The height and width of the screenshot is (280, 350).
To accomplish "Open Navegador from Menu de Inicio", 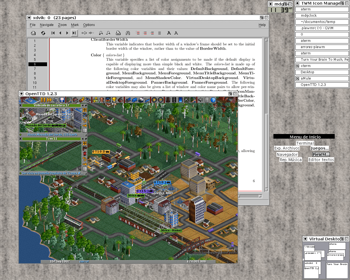I will tap(287, 154).
